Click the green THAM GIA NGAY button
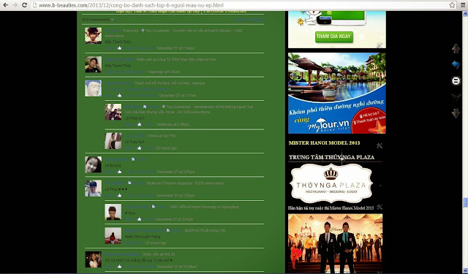Viewport: 468px width, 274px height. pos(334,37)
